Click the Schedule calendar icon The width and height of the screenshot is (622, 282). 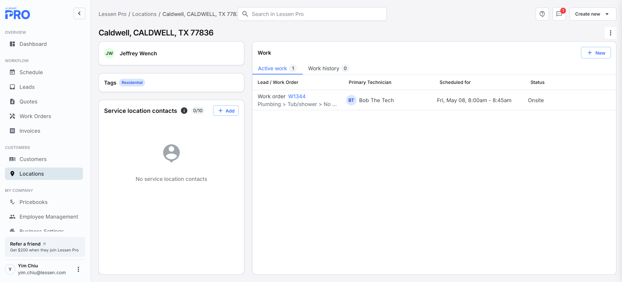pos(12,72)
